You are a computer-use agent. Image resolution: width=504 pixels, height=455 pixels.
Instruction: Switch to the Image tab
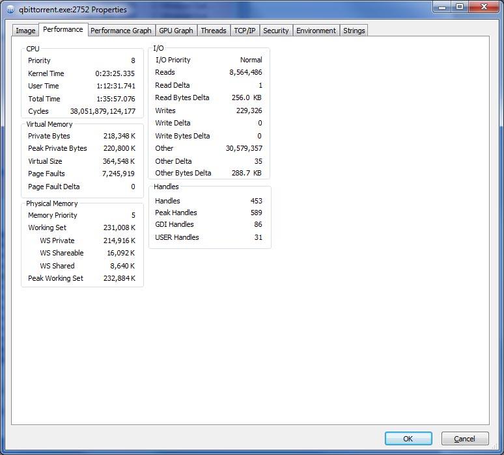coord(25,31)
